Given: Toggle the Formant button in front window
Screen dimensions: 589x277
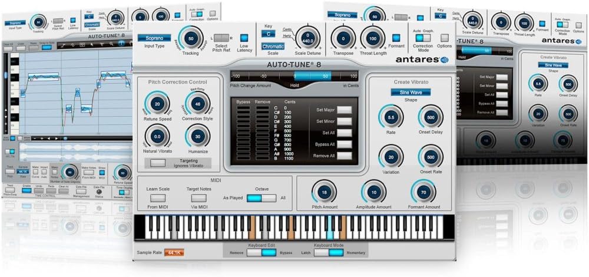Looking at the screenshot, I should pyautogui.click(x=396, y=38).
